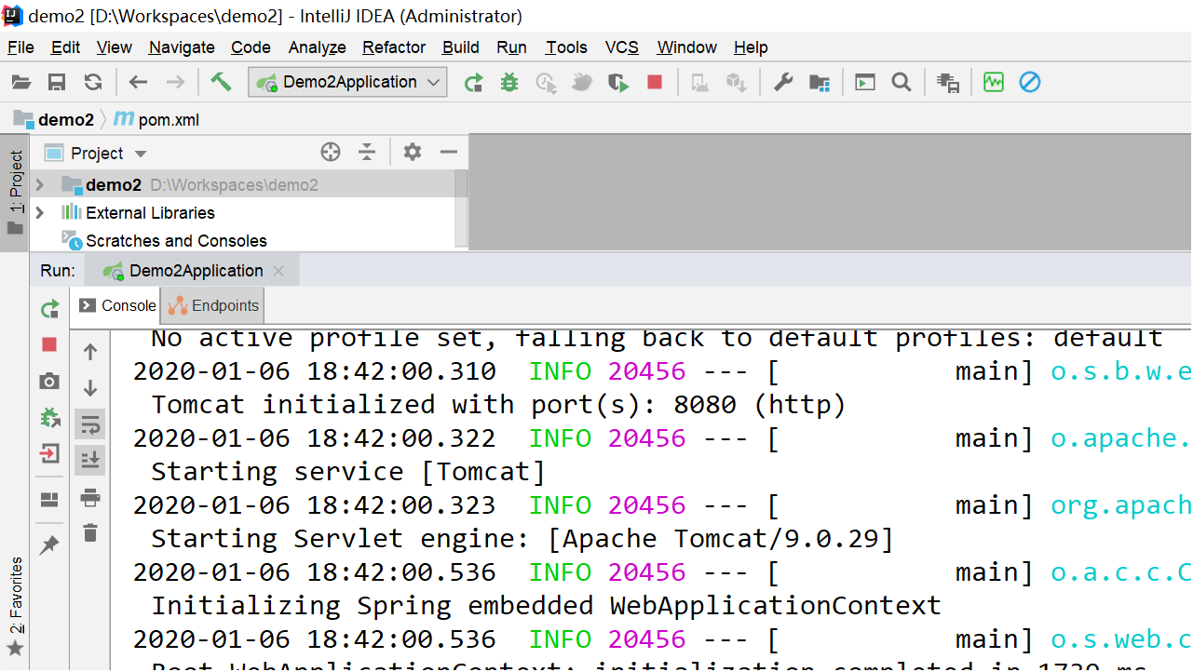Open the Refactor menu
Viewport: 1193px width, 672px height.
[394, 47]
